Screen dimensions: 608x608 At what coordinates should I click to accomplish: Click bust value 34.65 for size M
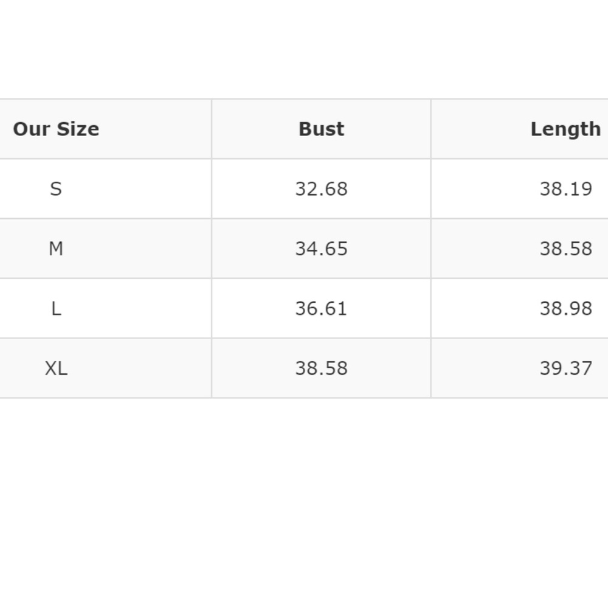coord(321,249)
